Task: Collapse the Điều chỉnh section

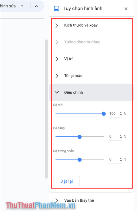Action: click(92, 92)
